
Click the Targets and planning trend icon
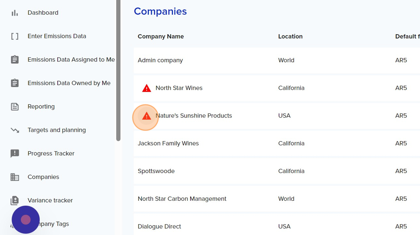(x=15, y=130)
